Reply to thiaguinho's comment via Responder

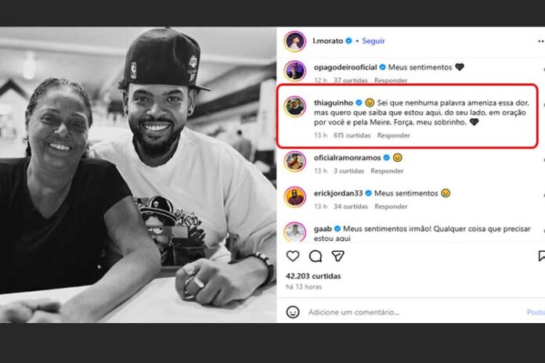click(x=394, y=135)
